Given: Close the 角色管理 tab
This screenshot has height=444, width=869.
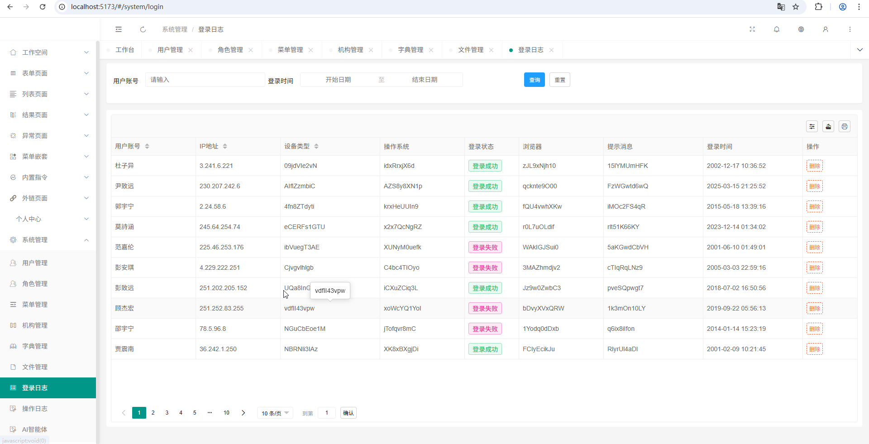Looking at the screenshot, I should [x=251, y=50].
